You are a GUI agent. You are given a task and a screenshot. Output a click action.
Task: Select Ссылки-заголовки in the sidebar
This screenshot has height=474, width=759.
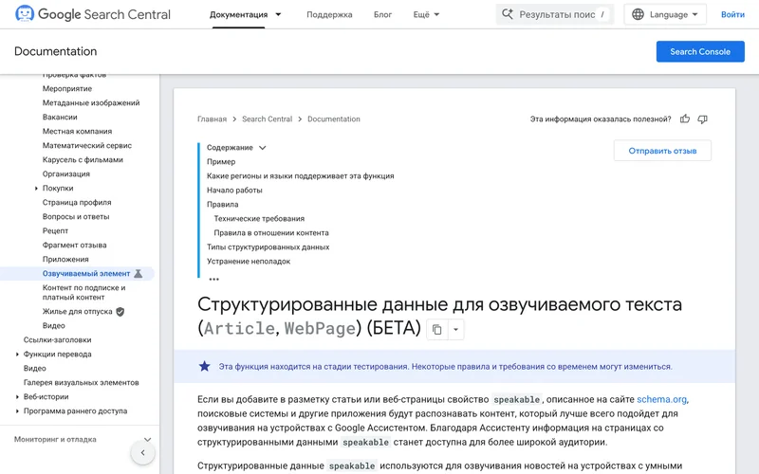click(57, 340)
